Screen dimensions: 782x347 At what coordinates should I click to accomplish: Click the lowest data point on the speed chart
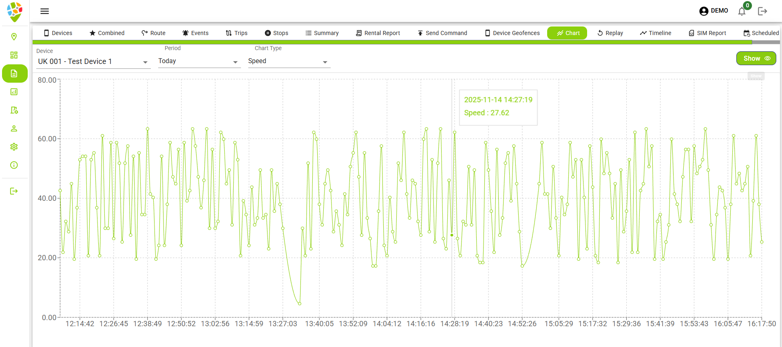[x=300, y=303]
